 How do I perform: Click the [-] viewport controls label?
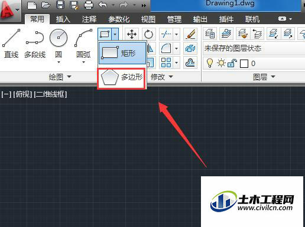(6, 94)
